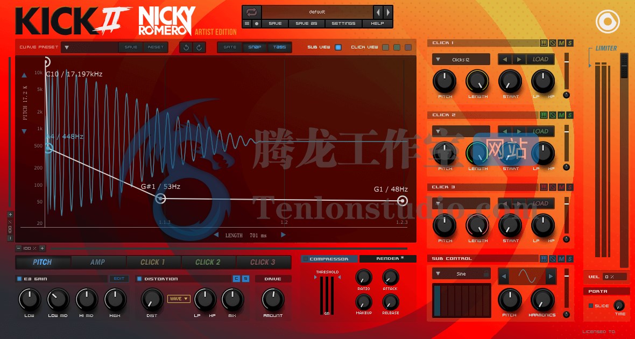The height and width of the screenshot is (339, 635).
Task: Open the RENDER tab
Action: (387, 259)
